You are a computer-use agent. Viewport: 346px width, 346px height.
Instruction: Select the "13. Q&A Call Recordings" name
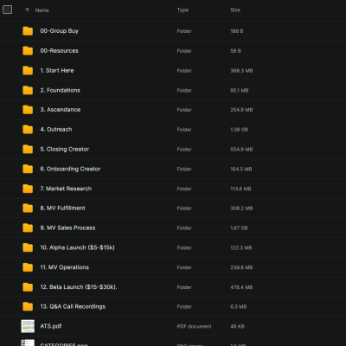point(73,306)
